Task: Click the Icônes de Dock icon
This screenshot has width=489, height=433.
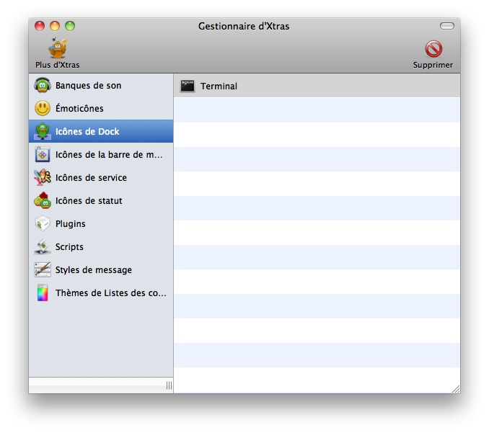Action: point(43,132)
